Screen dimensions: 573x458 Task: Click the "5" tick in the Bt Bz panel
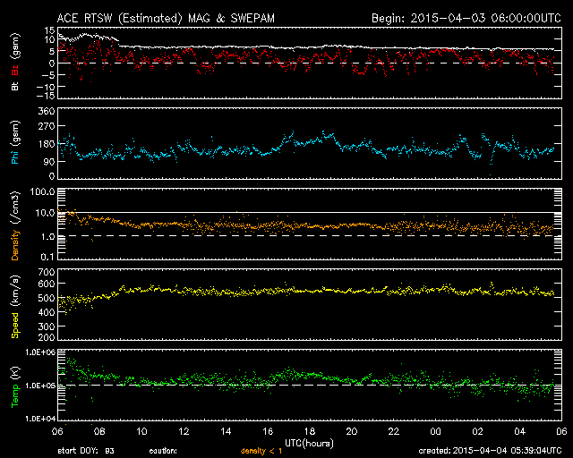click(52, 52)
